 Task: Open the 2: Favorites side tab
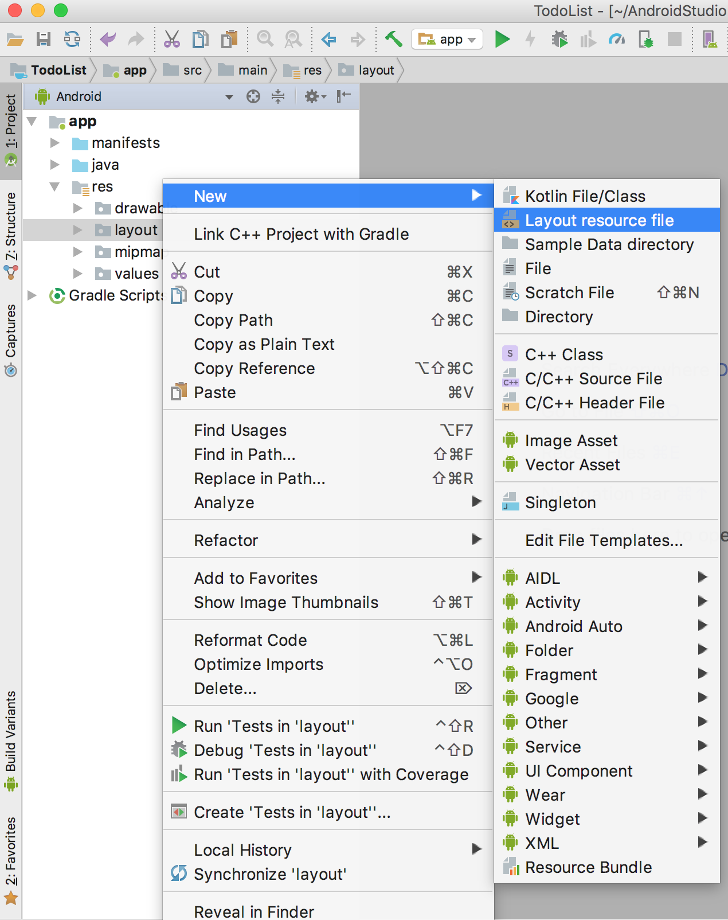click(11, 860)
